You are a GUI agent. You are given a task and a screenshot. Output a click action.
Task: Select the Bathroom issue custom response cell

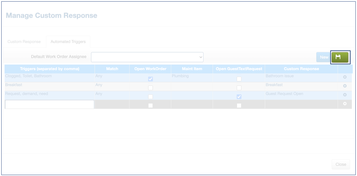(301, 77)
